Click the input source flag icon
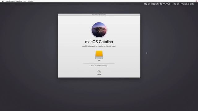This screenshot has width=198, height=111. pyautogui.click(x=196, y=1)
